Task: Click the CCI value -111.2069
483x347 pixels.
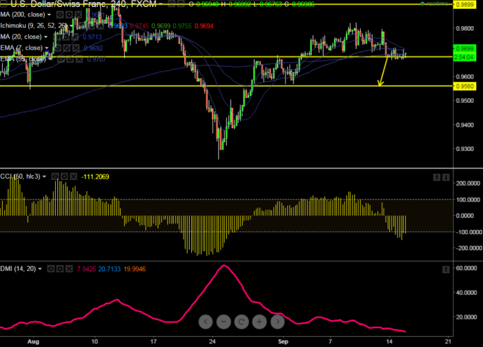Action: (x=95, y=177)
